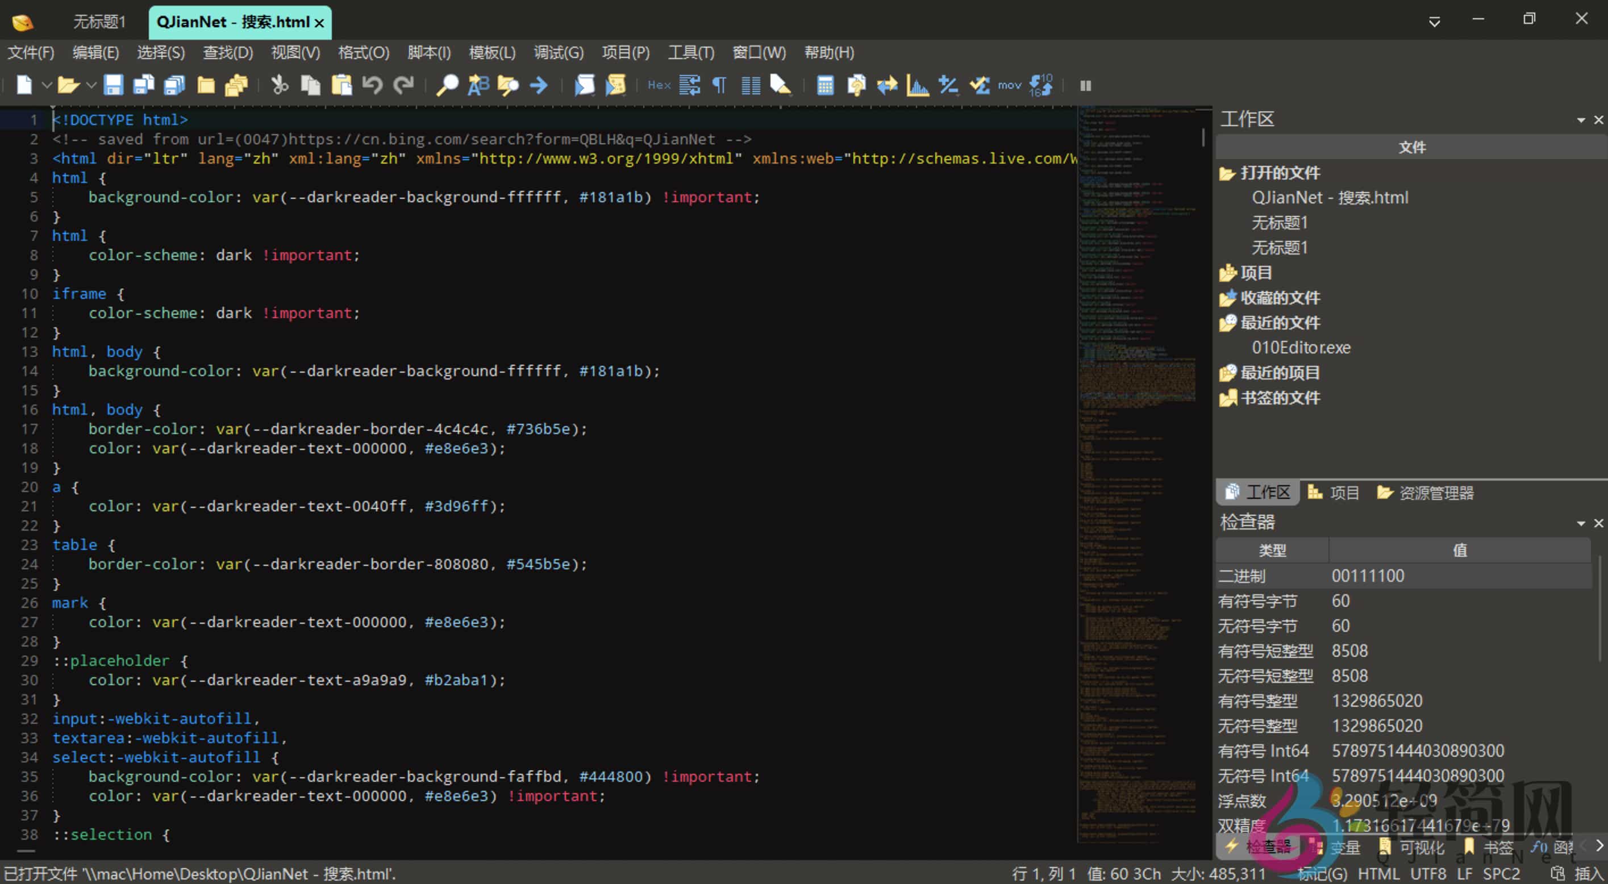Click the Goto arrow icon
1608x884 pixels.
click(x=539, y=85)
